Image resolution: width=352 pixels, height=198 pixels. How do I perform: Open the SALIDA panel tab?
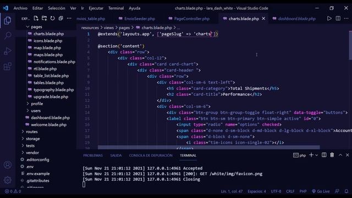point(116,155)
